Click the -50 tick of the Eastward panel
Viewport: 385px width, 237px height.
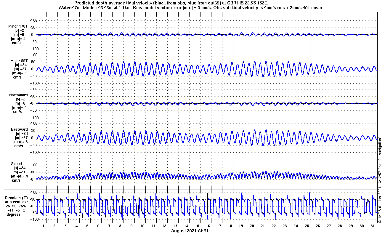coord(34,145)
